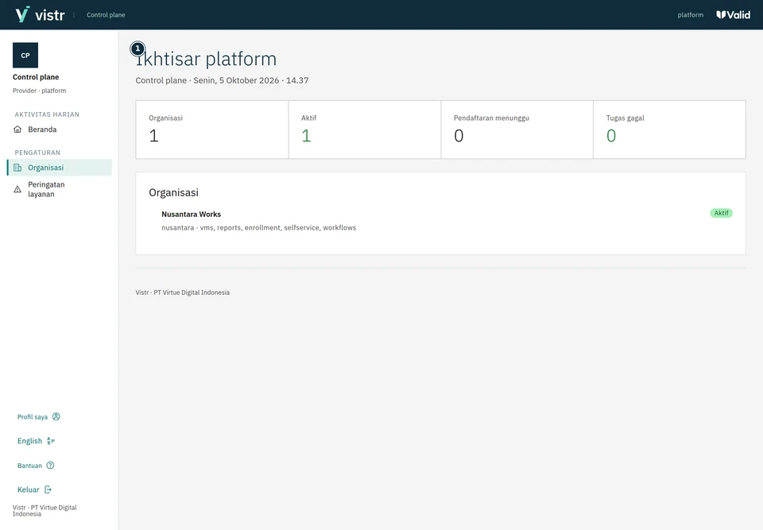Viewport: 763px width, 530px height.
Task: Switch language to English
Action: (x=36, y=441)
